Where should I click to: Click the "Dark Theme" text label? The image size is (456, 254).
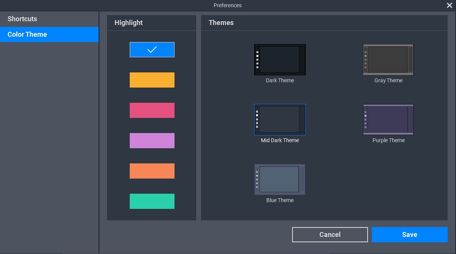280,80
